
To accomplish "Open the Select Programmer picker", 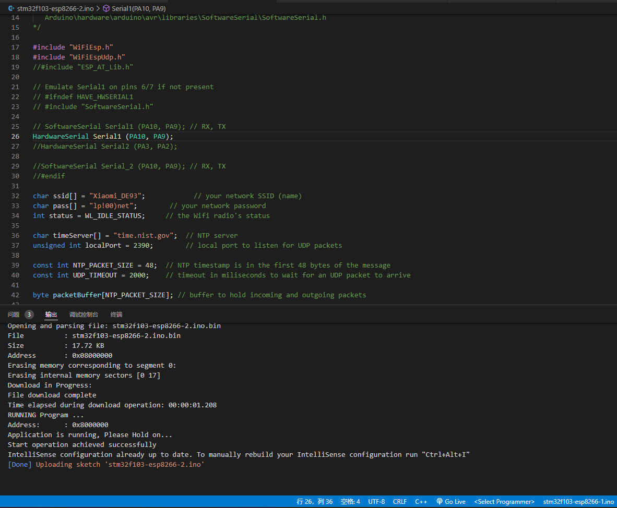I will pyautogui.click(x=503, y=501).
